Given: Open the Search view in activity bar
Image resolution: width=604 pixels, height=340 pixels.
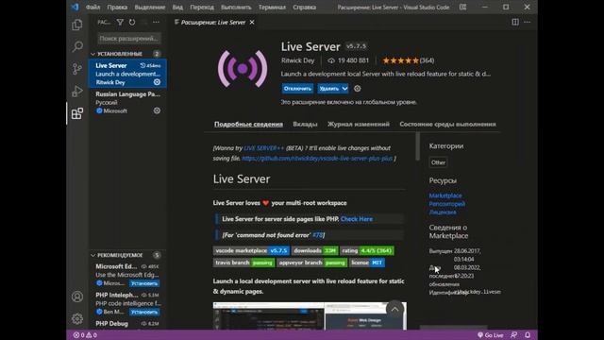Looking at the screenshot, I should coord(77,46).
